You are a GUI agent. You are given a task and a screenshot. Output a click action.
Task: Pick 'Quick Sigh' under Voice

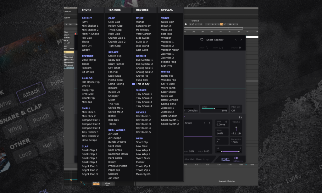tap(167, 22)
